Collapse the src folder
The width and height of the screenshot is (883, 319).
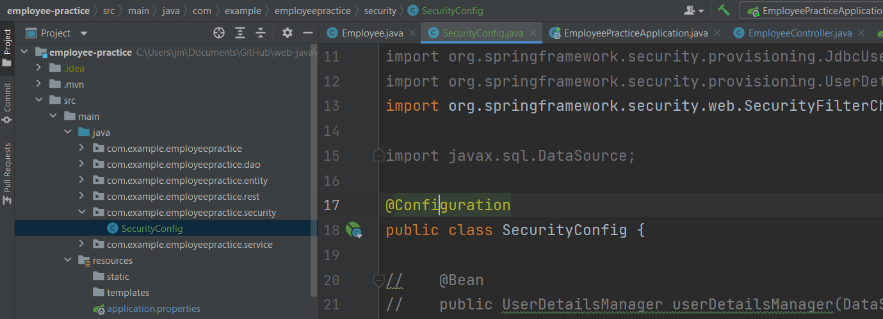[x=39, y=101]
